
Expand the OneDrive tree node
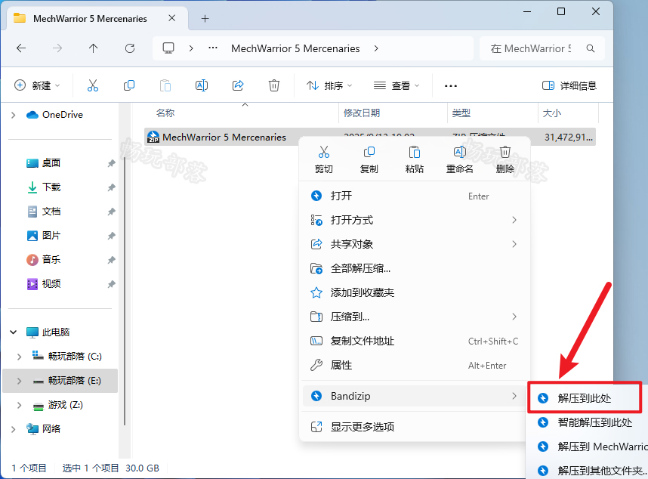pos(14,115)
